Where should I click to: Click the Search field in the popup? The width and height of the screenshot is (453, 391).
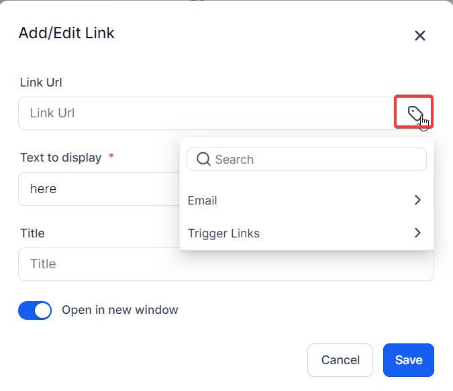pos(315,160)
